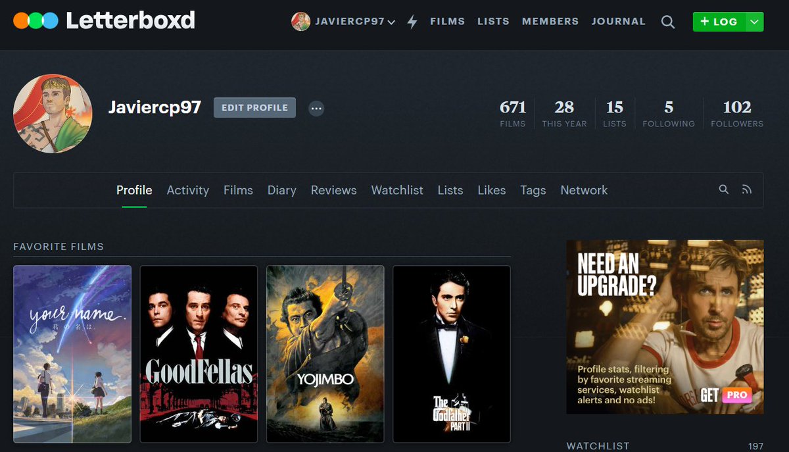Click the Need an Upgrade Pro ad
The image size is (789, 452).
click(665, 327)
